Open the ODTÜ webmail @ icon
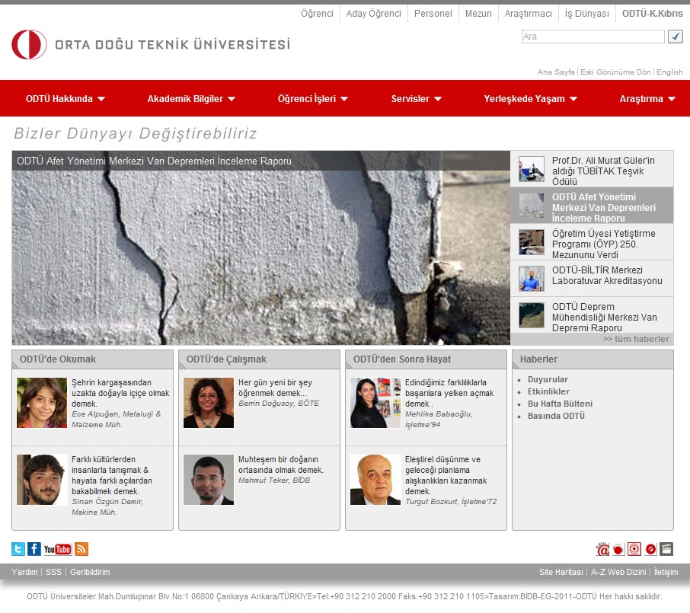The height and width of the screenshot is (613, 690). [x=602, y=549]
